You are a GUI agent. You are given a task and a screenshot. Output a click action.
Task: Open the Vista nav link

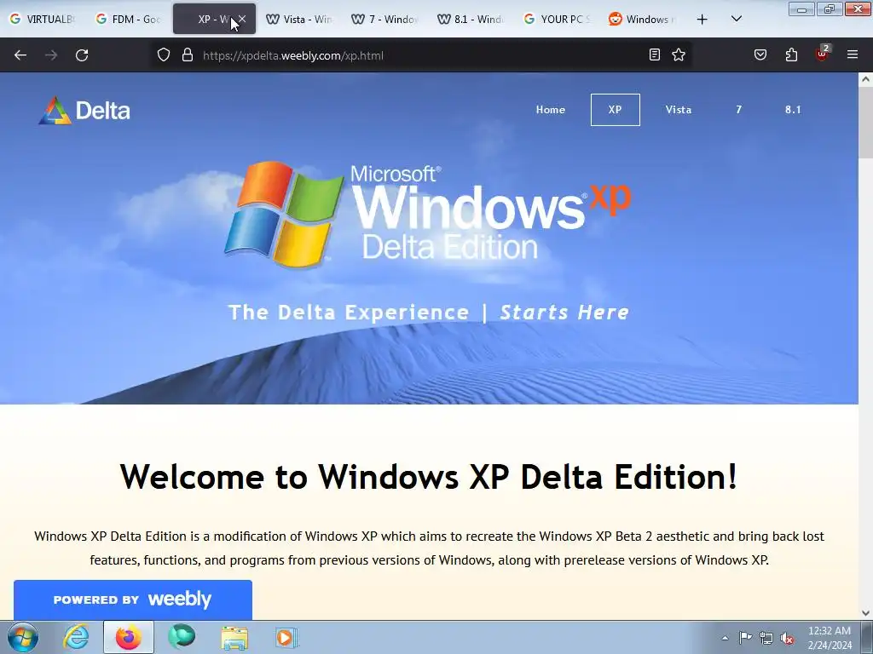click(x=679, y=110)
